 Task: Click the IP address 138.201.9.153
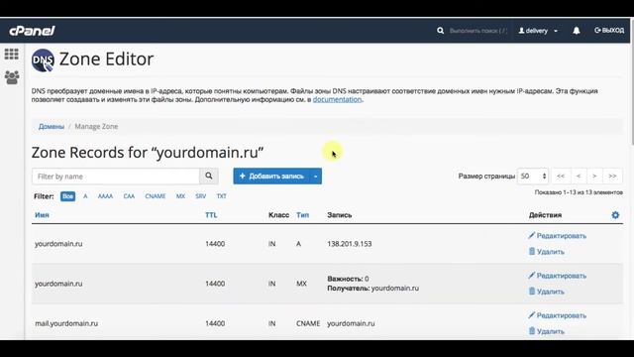(350, 244)
